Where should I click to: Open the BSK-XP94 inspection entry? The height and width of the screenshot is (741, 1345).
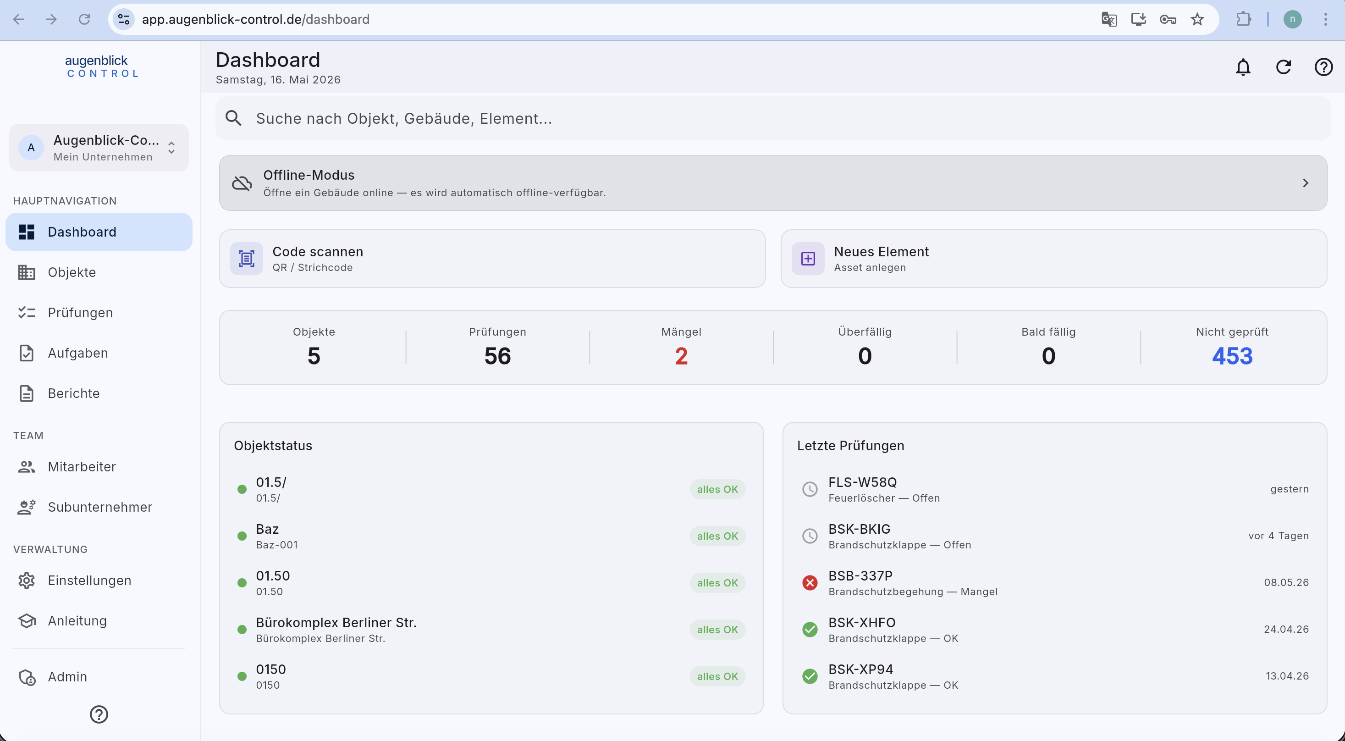coord(1054,676)
